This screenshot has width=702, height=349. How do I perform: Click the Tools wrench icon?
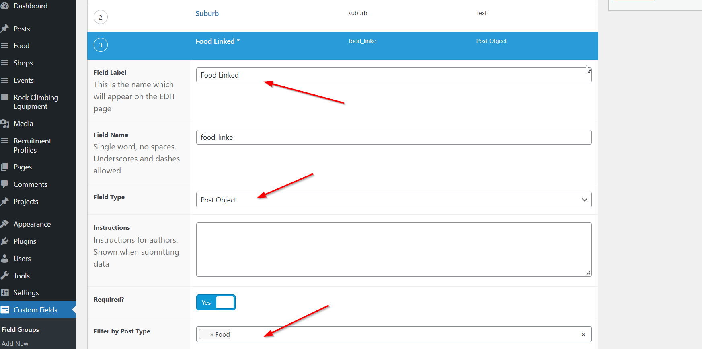[5, 276]
